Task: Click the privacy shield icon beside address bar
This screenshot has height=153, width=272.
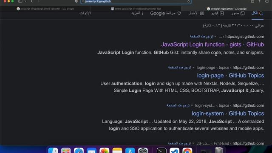Action: coord(76,1)
